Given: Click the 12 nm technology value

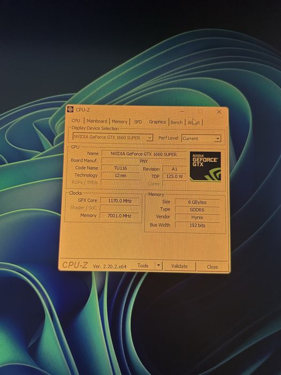Looking at the screenshot, I should 120,175.
